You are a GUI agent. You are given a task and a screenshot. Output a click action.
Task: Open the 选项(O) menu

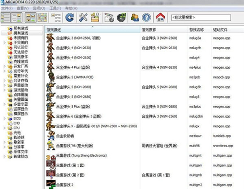[x=39, y=8]
